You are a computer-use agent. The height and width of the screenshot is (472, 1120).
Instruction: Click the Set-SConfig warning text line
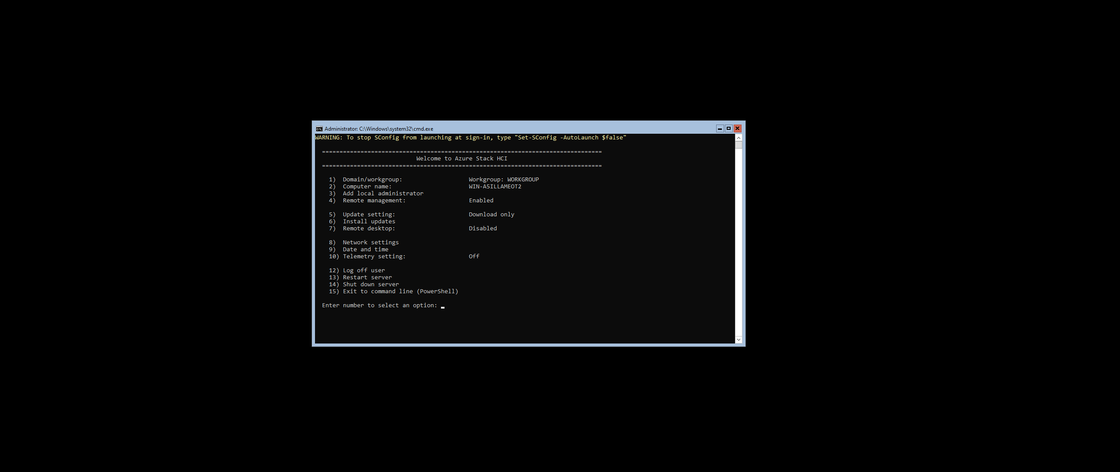470,138
